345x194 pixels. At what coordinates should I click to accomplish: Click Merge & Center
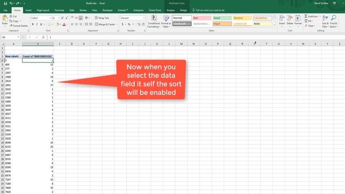(105, 24)
